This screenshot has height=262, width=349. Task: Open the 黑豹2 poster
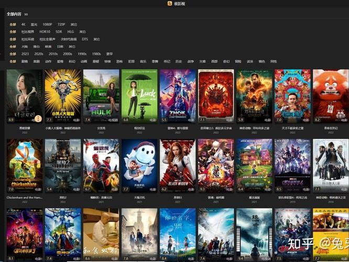click(x=63, y=166)
